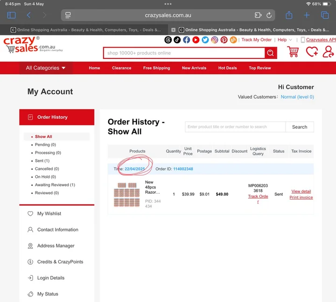Expand the All Categories dropdown
This screenshot has width=336, height=302.
tap(46, 68)
